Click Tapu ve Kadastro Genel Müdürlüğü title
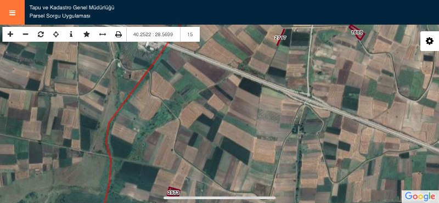 click(72, 8)
